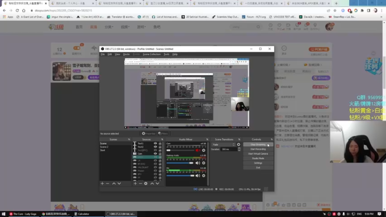Open the Mic audio settings gear
Viewport: 386px width, 217px height.
[204, 176]
